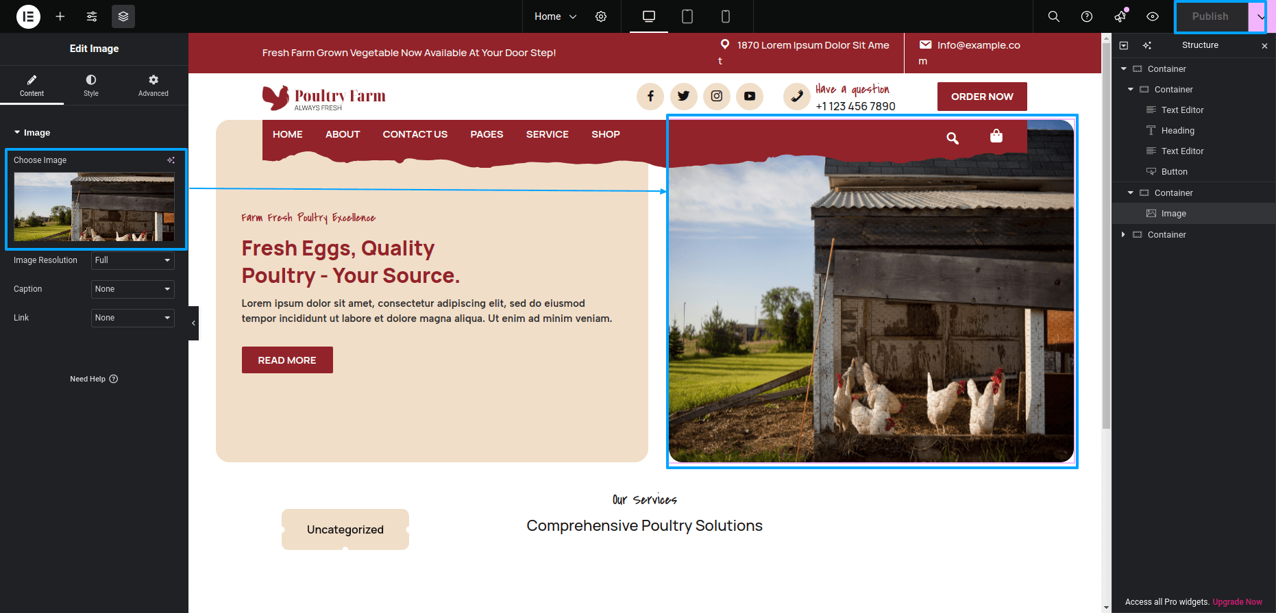
Task: Expand the last Container in Structure
Action: 1123,234
